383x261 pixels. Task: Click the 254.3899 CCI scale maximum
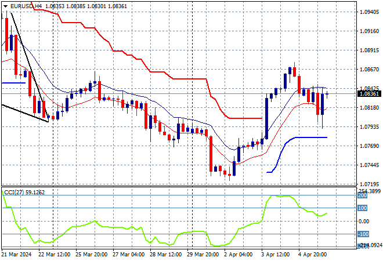369,191
